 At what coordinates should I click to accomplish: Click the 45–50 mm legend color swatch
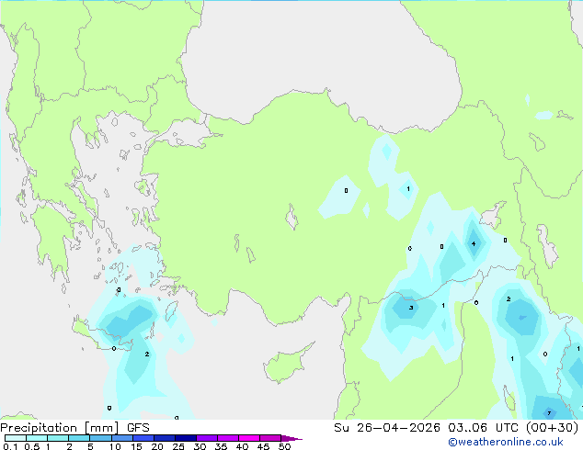coord(270,438)
